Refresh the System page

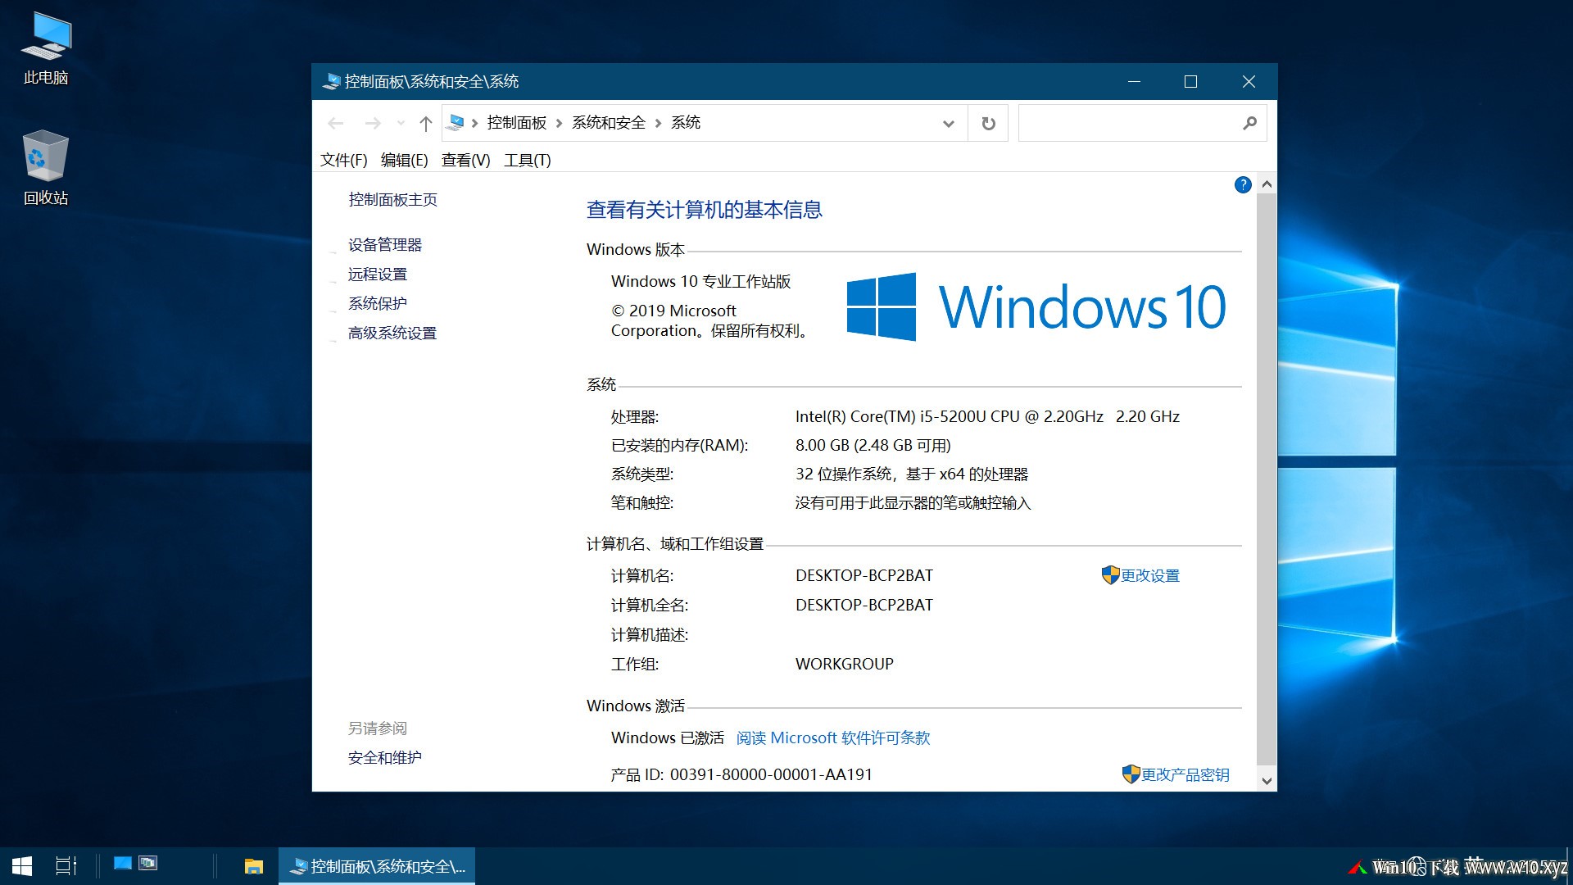point(989,123)
